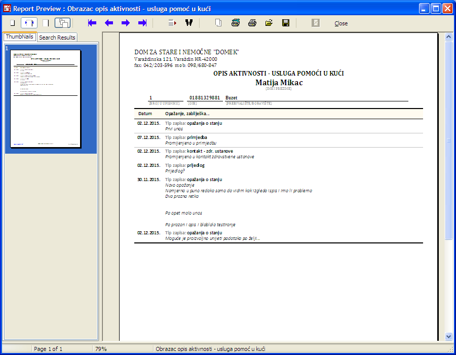456x355 pixels.
Task: Click the printer setup icon
Action: (x=236, y=23)
